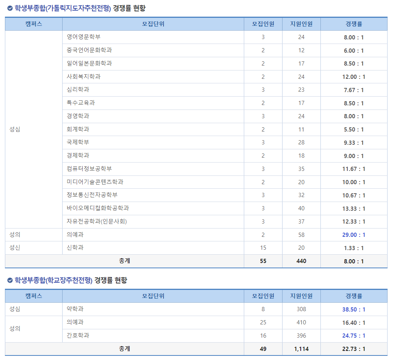This screenshot has width=394, height=360.
Task: Click the 24.75 : 1 highlighted rate cell
Action: click(354, 335)
